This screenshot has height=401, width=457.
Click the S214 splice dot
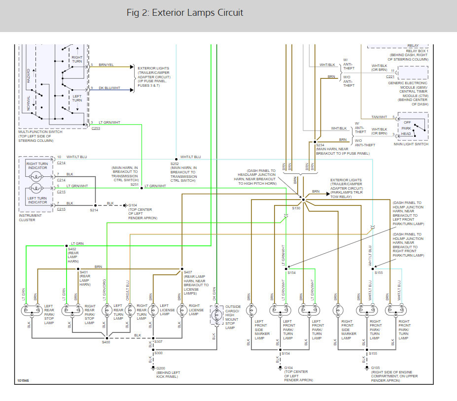click(x=95, y=205)
